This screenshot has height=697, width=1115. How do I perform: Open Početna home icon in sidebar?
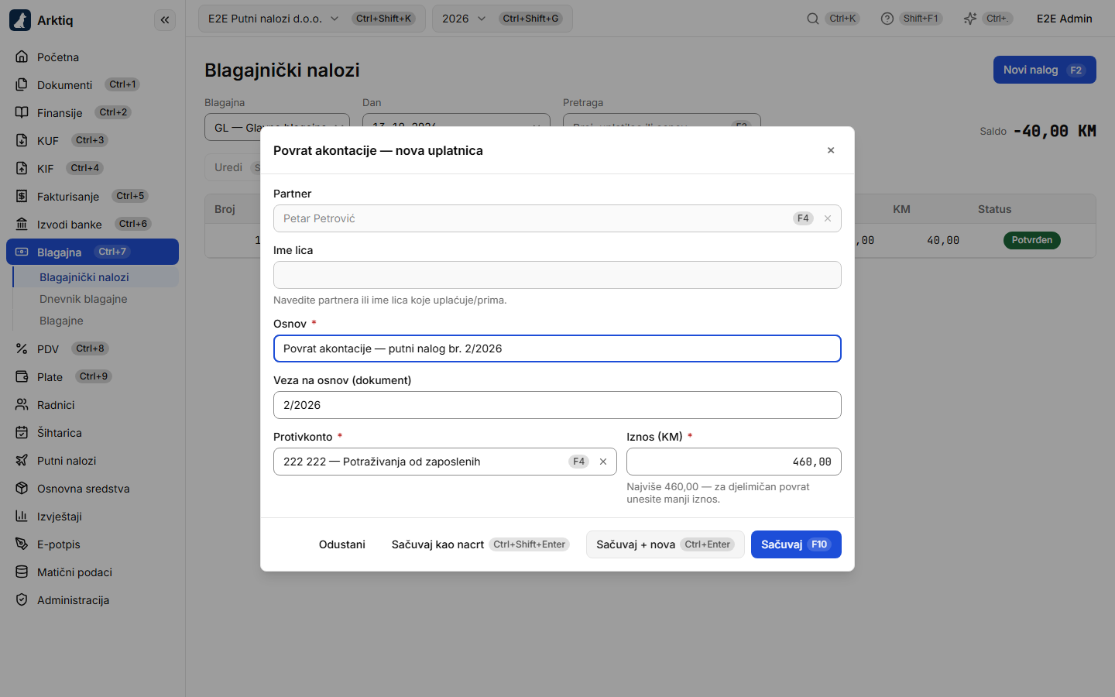coord(22,57)
